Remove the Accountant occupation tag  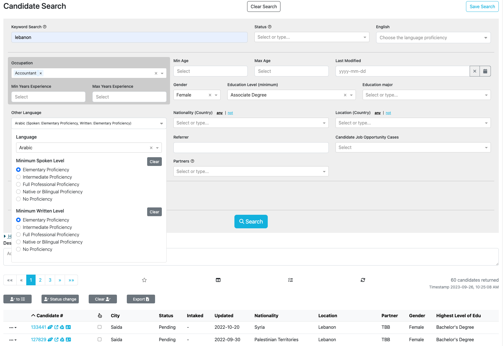(x=41, y=73)
